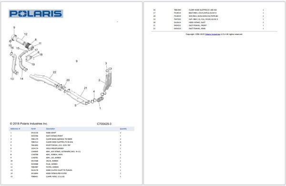Select the DUCT-TUNNEL, FRONT row description
This screenshot has width=286, height=186.
pos(197,25)
